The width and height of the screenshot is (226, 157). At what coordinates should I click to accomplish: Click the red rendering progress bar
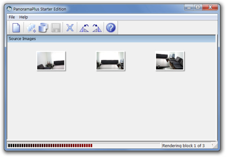point(84,145)
